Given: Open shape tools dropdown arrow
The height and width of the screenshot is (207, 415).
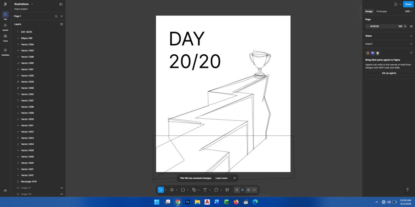Looking at the screenshot, I should (x=188, y=190).
